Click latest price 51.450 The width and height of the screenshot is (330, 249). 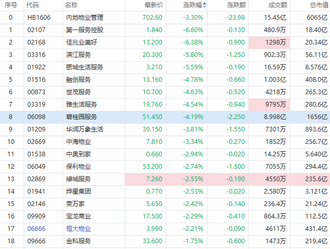(152, 116)
